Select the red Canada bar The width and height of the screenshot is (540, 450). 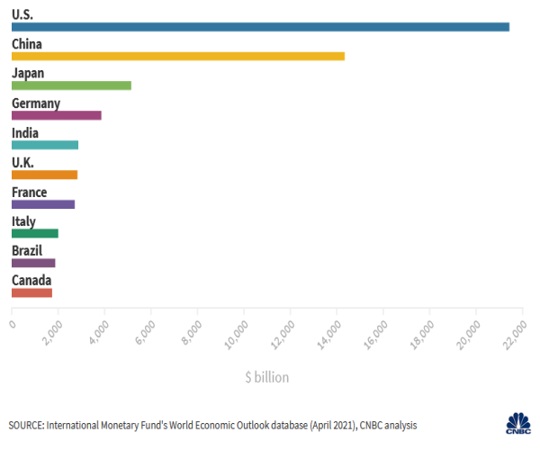tap(31, 292)
